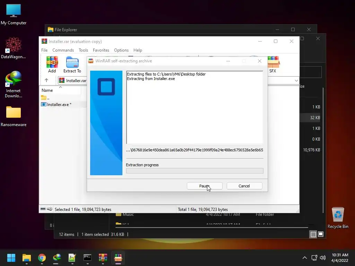Open File Explorer from the taskbar
Screen dimensions: 355x266
point(26,258)
